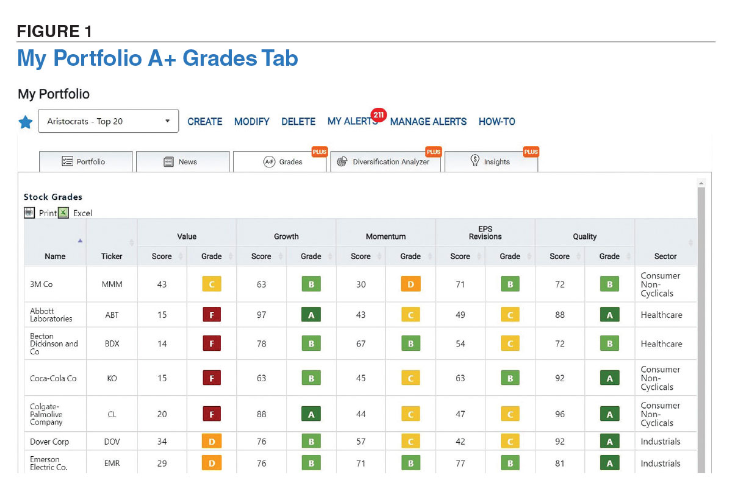Select the blue star favorite icon
This screenshot has height=486, width=732.
pos(25,121)
